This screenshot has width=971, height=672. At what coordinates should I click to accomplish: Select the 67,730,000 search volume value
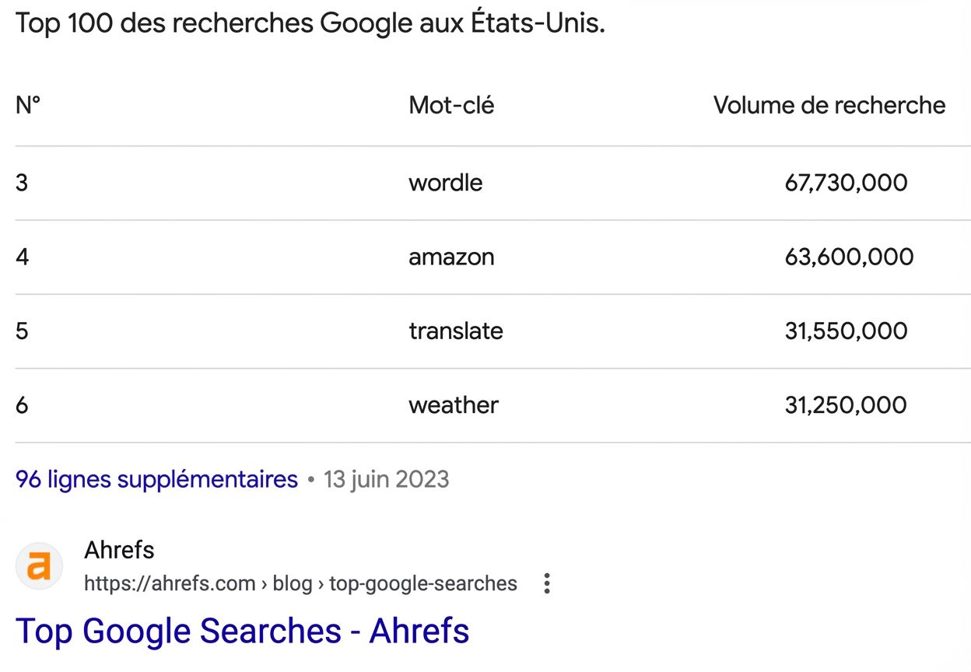[x=846, y=182]
